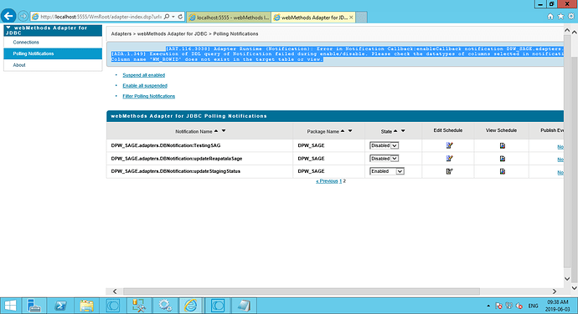This screenshot has width=578, height=314.
Task: Launch PowerShell from the taskbar
Action: (60, 306)
